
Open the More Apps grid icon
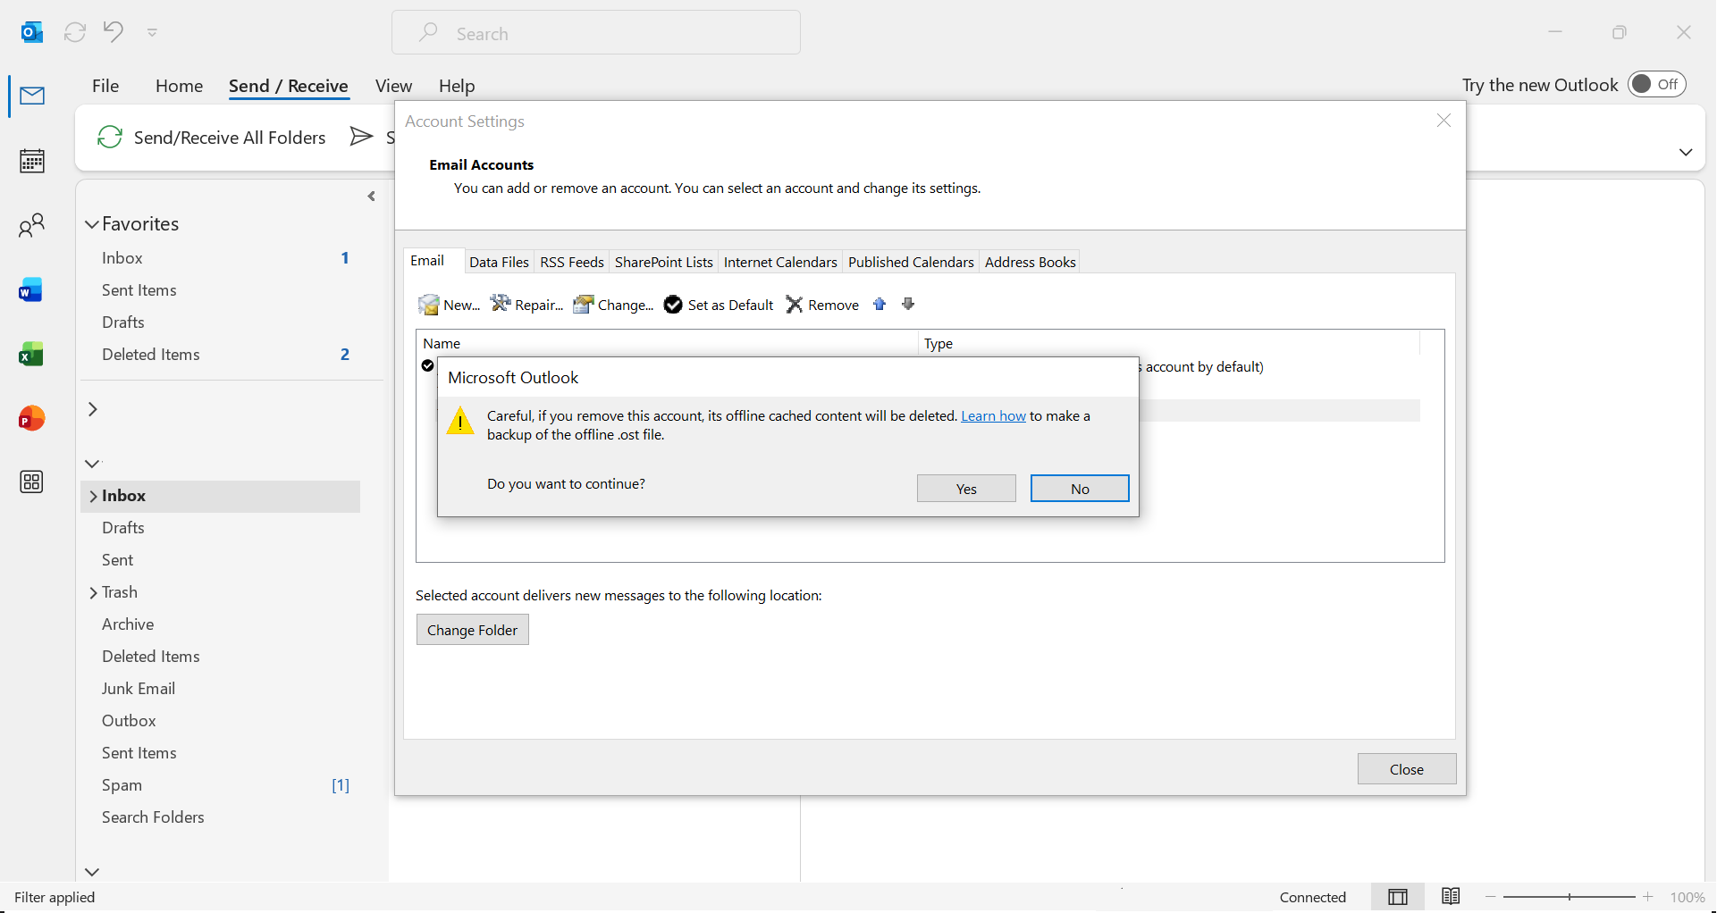point(31,482)
